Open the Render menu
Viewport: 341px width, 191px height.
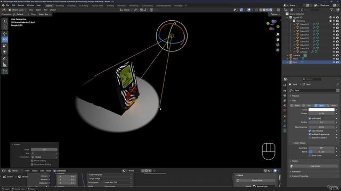(21, 5)
